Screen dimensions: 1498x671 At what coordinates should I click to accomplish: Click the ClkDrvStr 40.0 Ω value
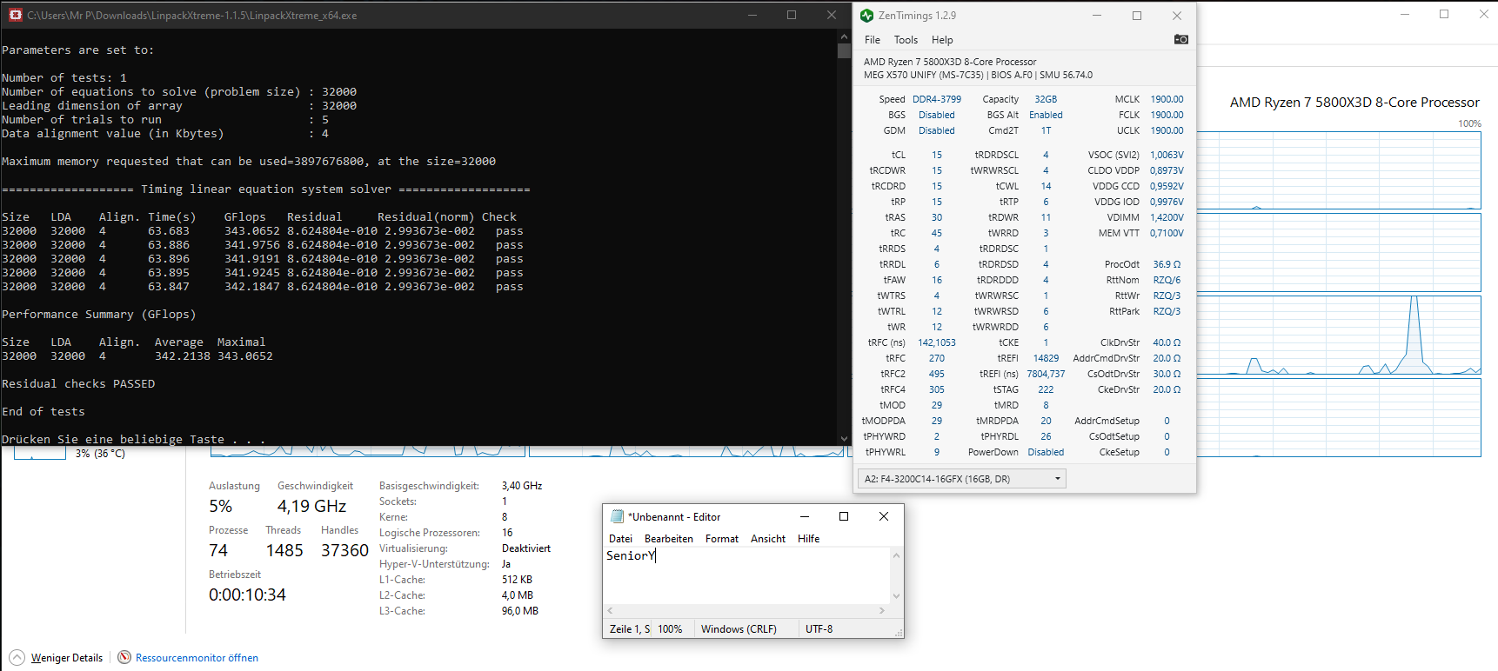tap(1167, 342)
